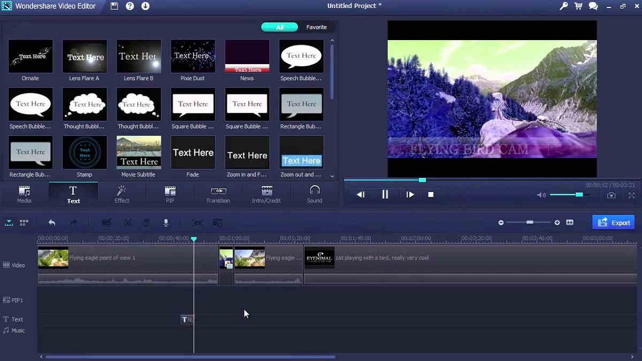This screenshot has width=642, height=361.
Task: Stop playback with the stop button
Action: click(x=431, y=194)
